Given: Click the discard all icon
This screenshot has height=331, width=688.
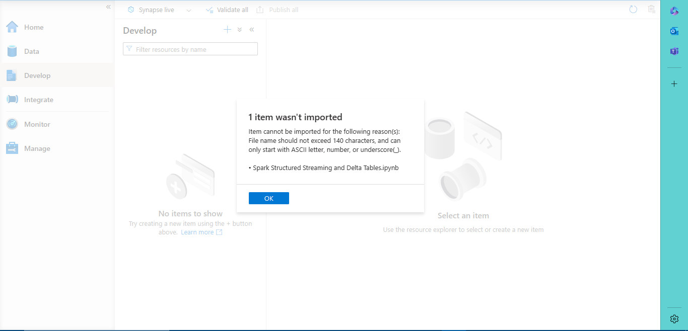Looking at the screenshot, I should [x=652, y=10].
